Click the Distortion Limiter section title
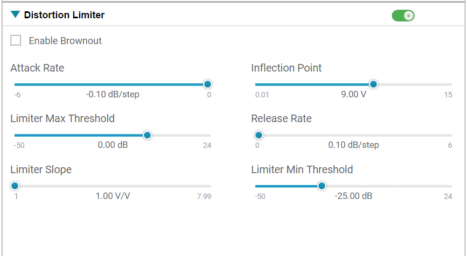The image size is (468, 256). pos(64,15)
